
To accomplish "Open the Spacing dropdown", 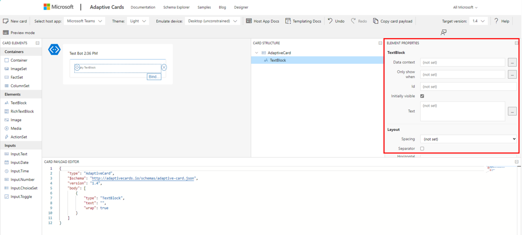I will [x=468, y=139].
